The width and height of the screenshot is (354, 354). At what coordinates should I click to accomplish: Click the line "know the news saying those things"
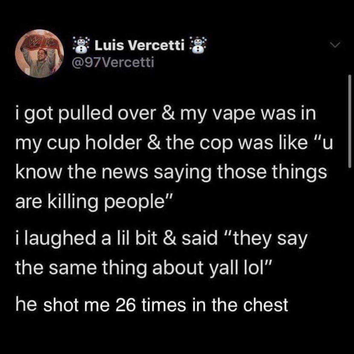(171, 173)
